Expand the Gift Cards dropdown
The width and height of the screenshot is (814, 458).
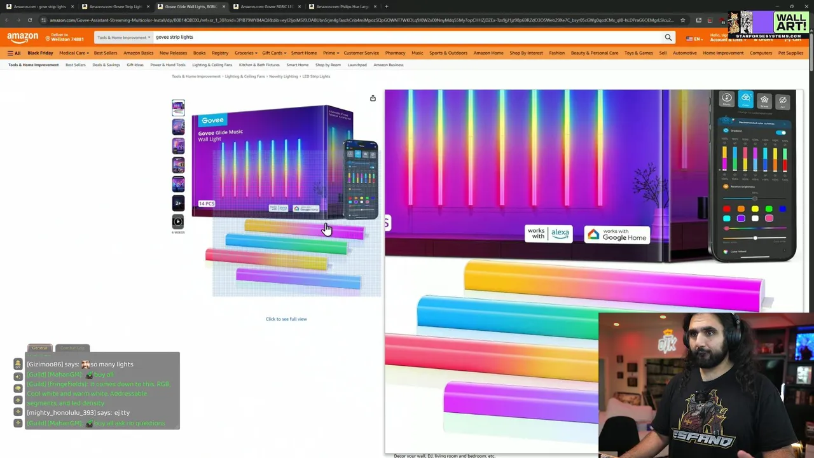click(274, 53)
